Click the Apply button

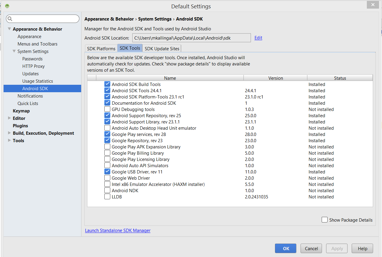(x=337, y=248)
